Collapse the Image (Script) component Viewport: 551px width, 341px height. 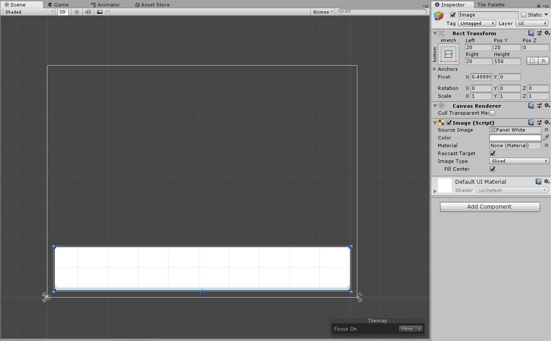pyautogui.click(x=435, y=122)
